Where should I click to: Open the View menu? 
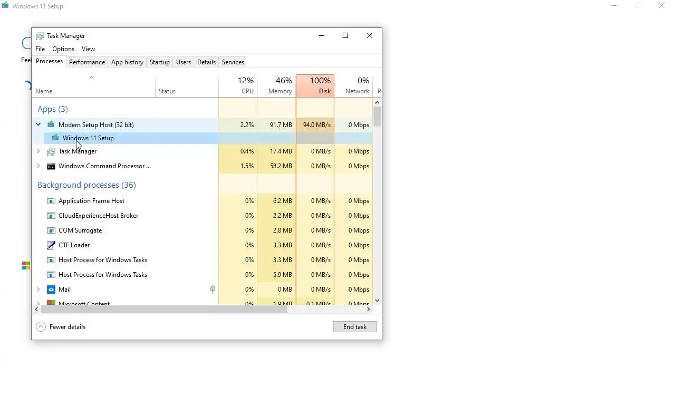click(88, 49)
